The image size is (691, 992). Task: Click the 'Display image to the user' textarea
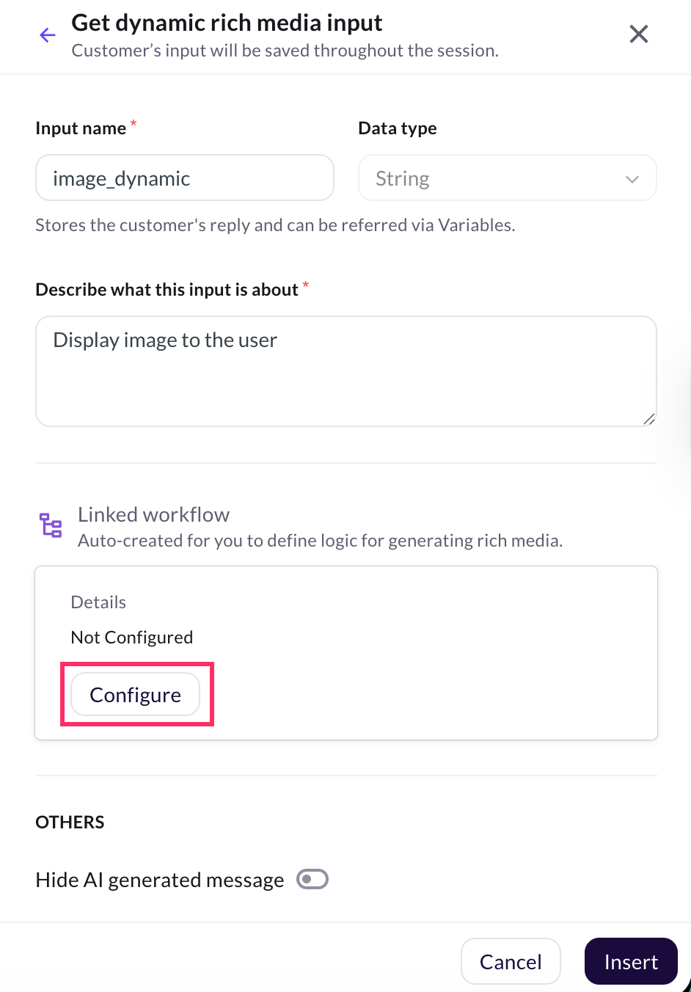point(345,371)
